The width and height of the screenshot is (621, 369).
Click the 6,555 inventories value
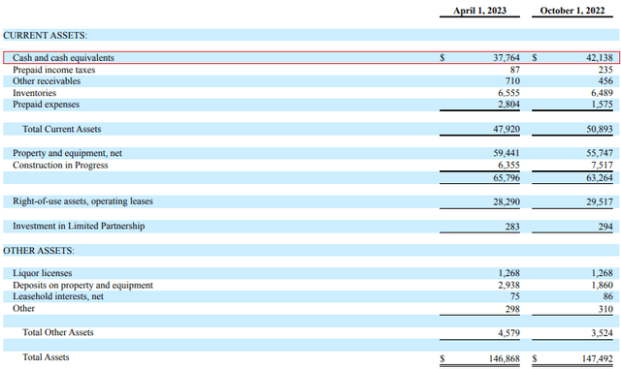[508, 93]
